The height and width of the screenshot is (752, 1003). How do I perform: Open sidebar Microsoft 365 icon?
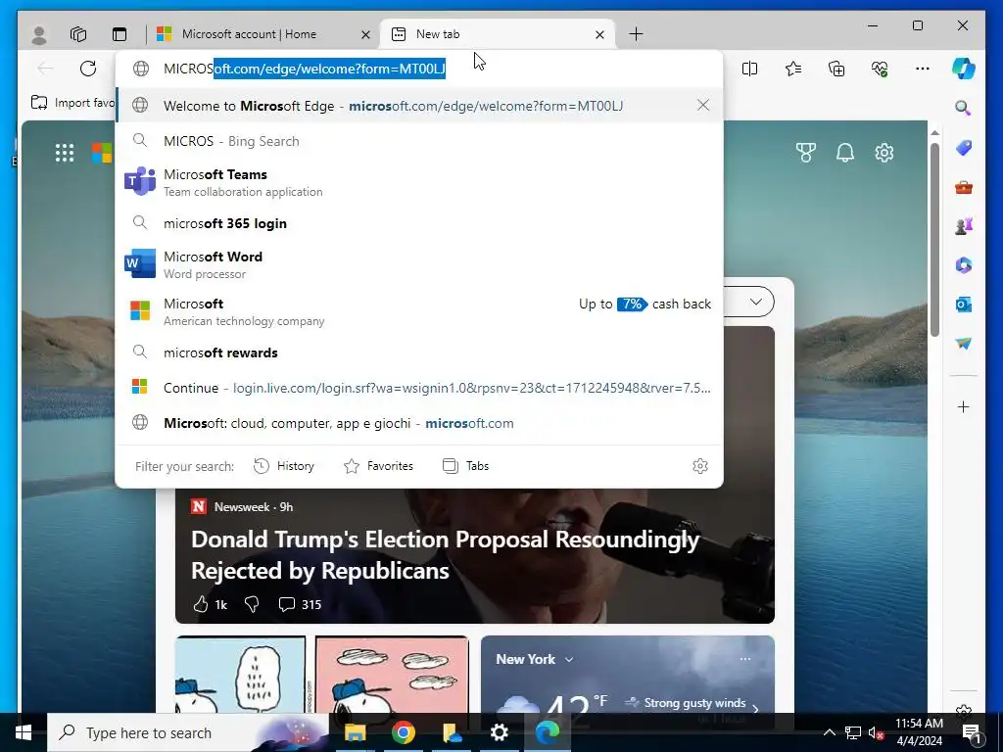tap(964, 265)
